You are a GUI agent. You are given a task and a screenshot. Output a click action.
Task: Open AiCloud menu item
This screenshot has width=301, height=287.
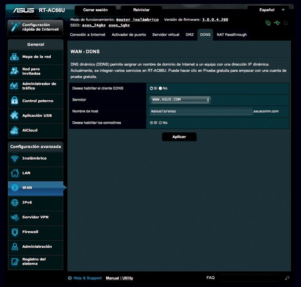coord(36,130)
